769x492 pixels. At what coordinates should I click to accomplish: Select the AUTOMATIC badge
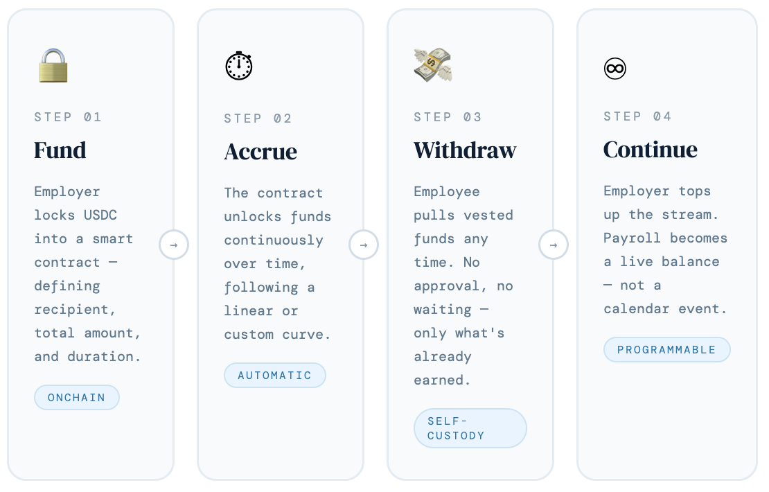point(274,375)
